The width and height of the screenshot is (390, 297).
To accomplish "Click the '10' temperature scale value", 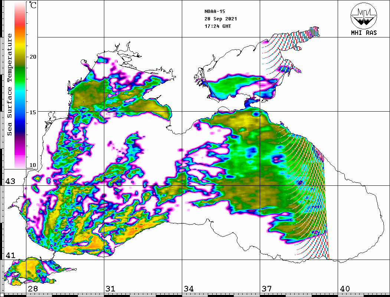I will (x=33, y=165).
